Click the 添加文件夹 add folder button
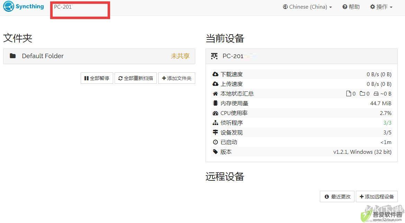405x223 pixels. (x=177, y=78)
